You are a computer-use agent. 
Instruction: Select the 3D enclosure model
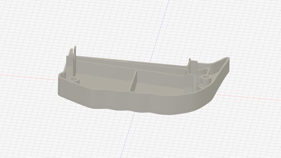click(x=137, y=82)
